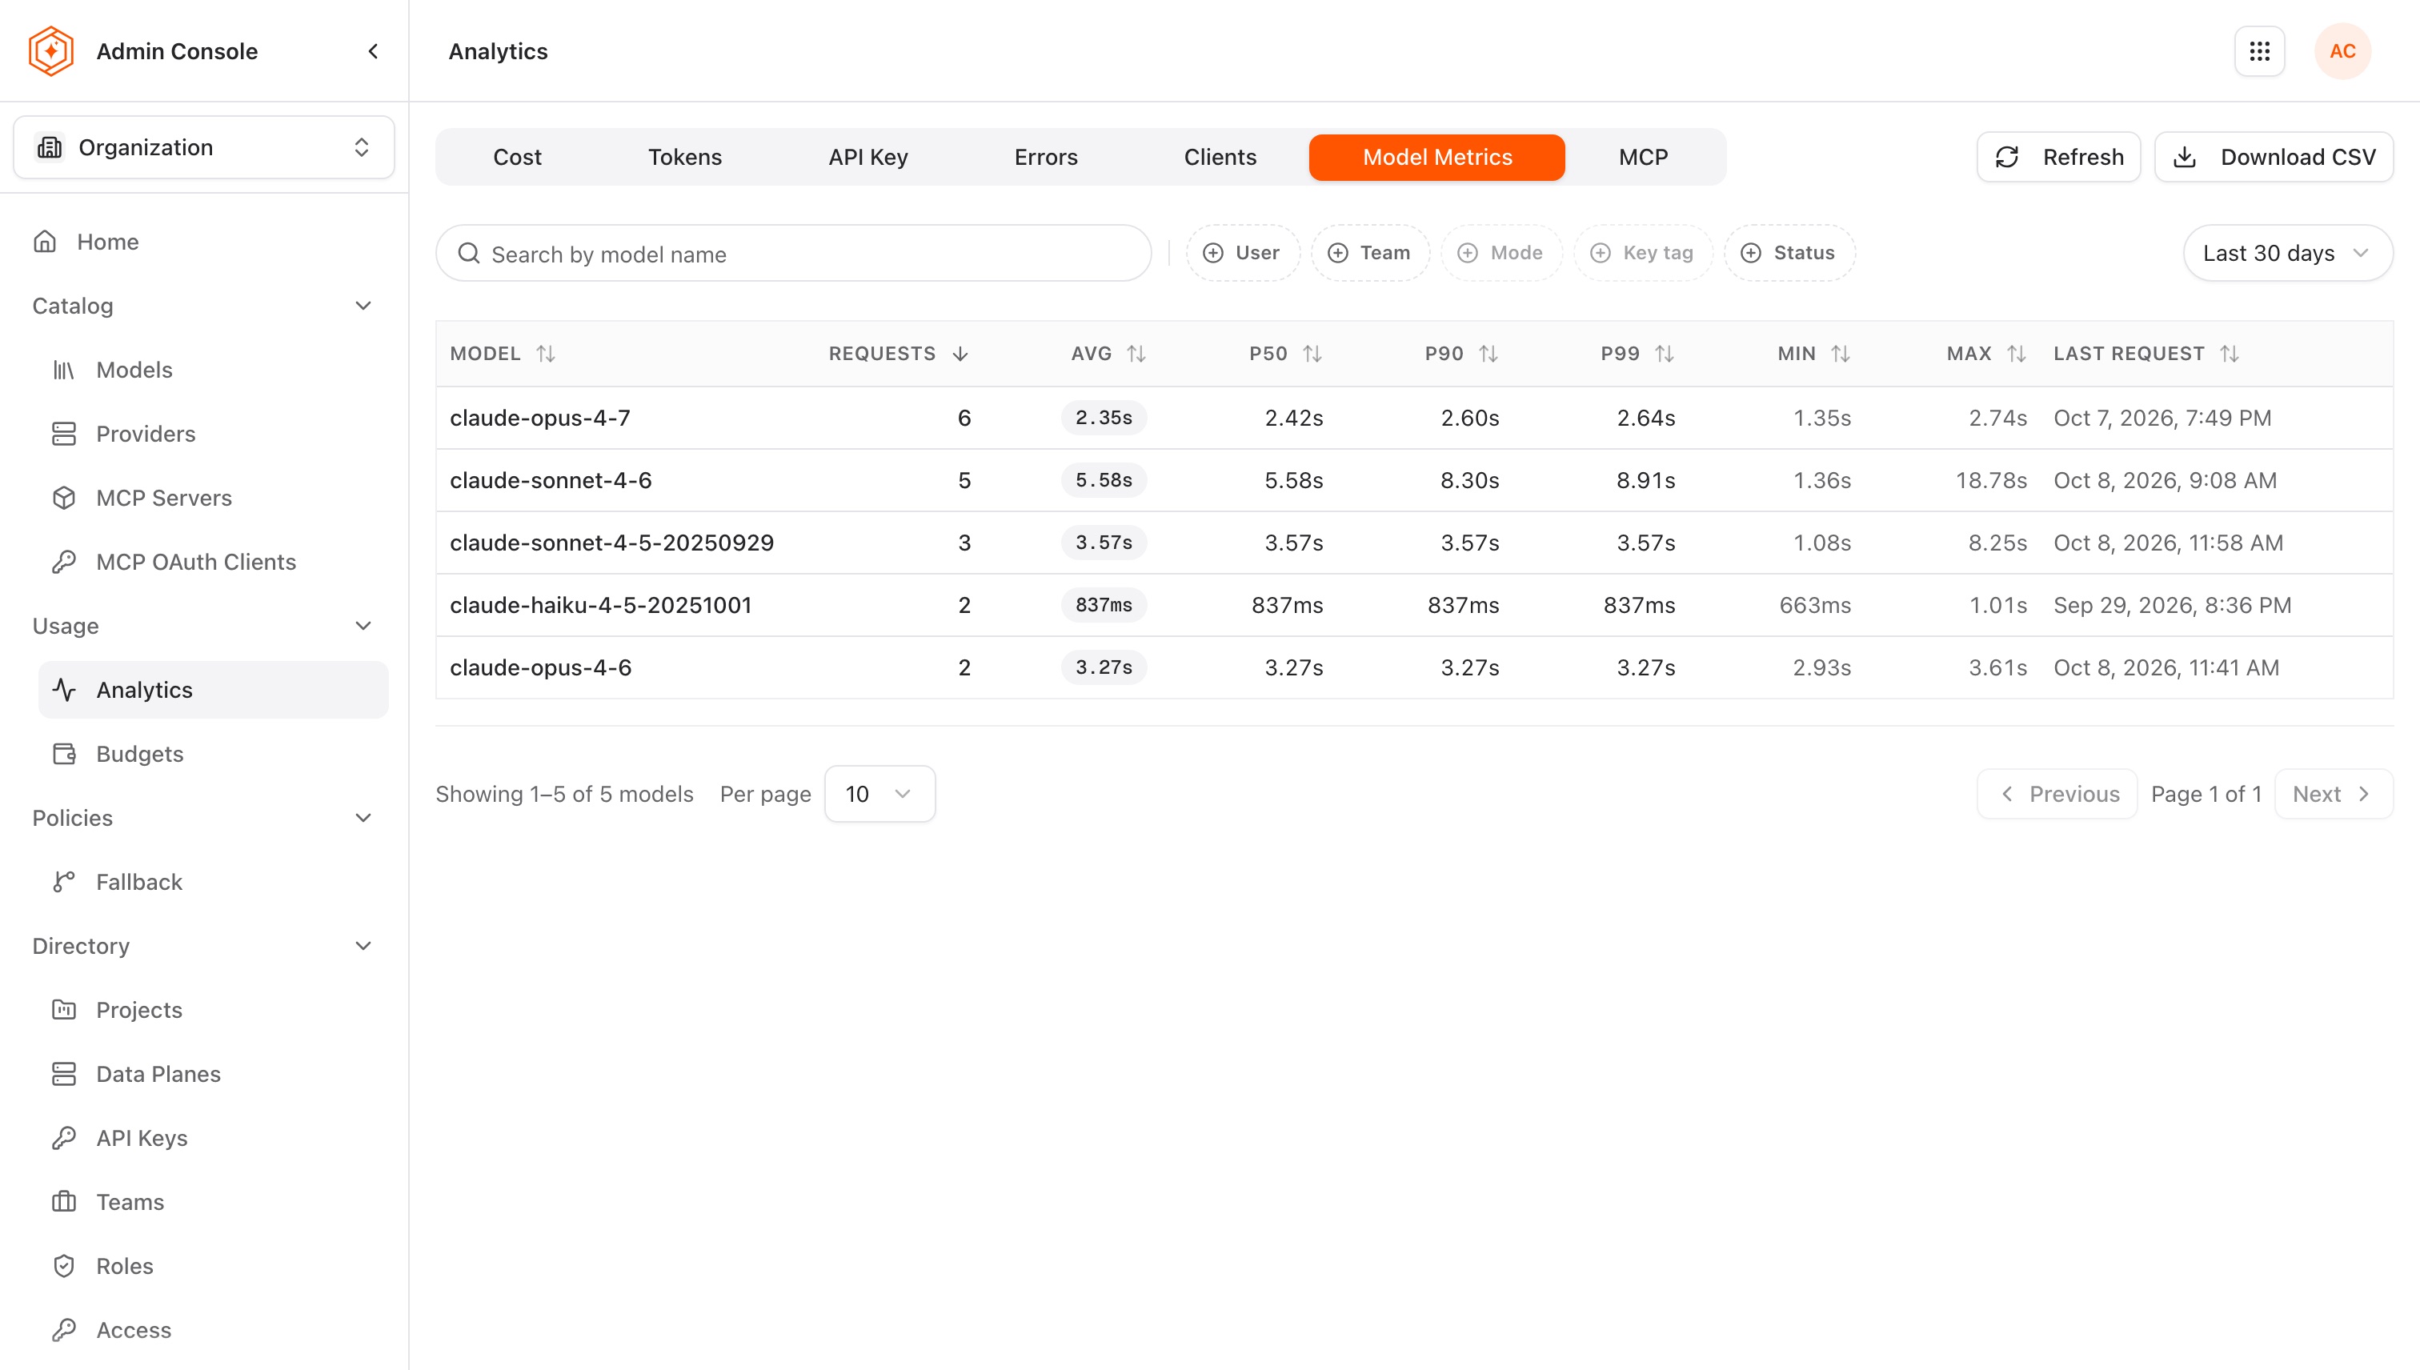Image resolution: width=2420 pixels, height=1370 pixels.
Task: Switch to the Errors tab
Action: 1045,157
